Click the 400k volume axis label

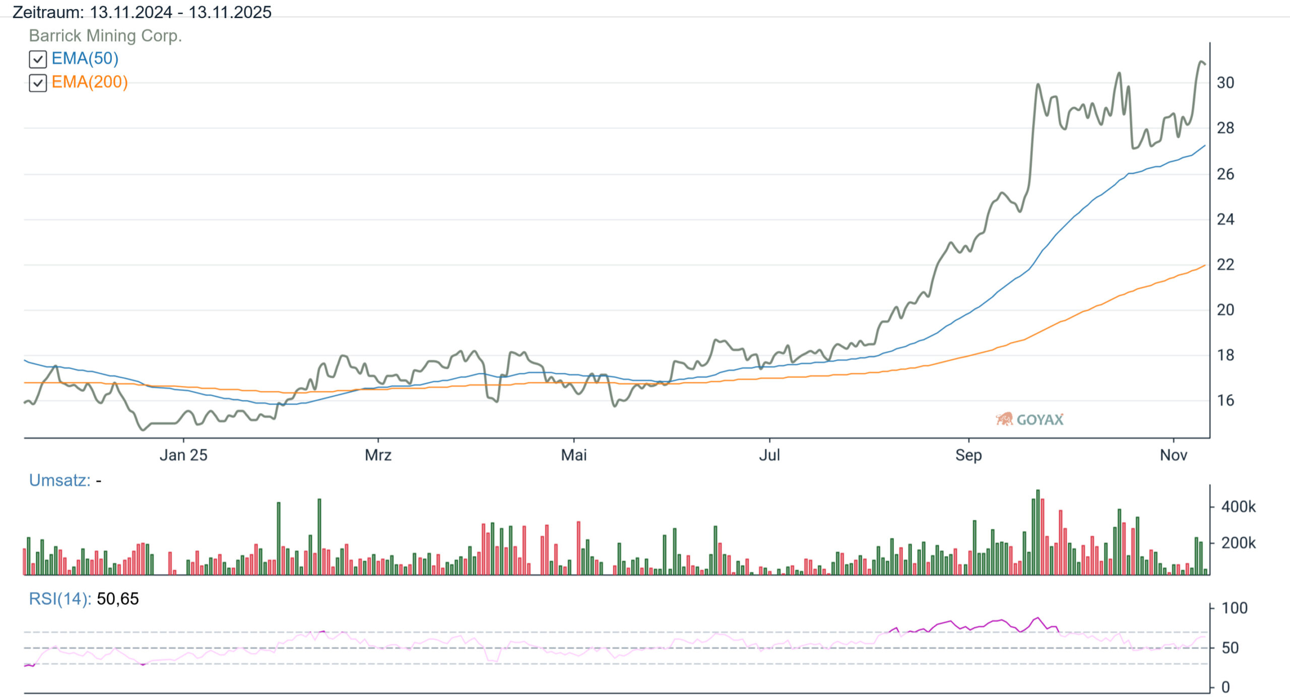1238,507
